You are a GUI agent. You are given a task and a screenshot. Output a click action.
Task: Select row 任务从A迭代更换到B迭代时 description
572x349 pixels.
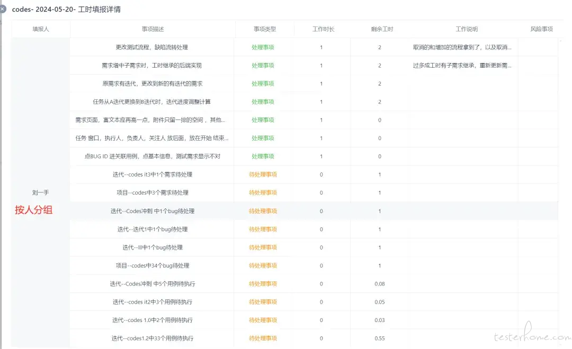pyautogui.click(x=152, y=102)
